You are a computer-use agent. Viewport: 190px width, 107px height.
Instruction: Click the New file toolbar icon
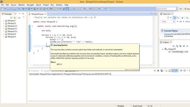2,9
